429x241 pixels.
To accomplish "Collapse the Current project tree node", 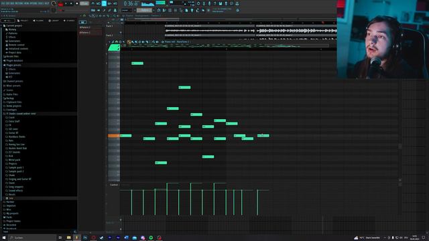I will (x=14, y=25).
